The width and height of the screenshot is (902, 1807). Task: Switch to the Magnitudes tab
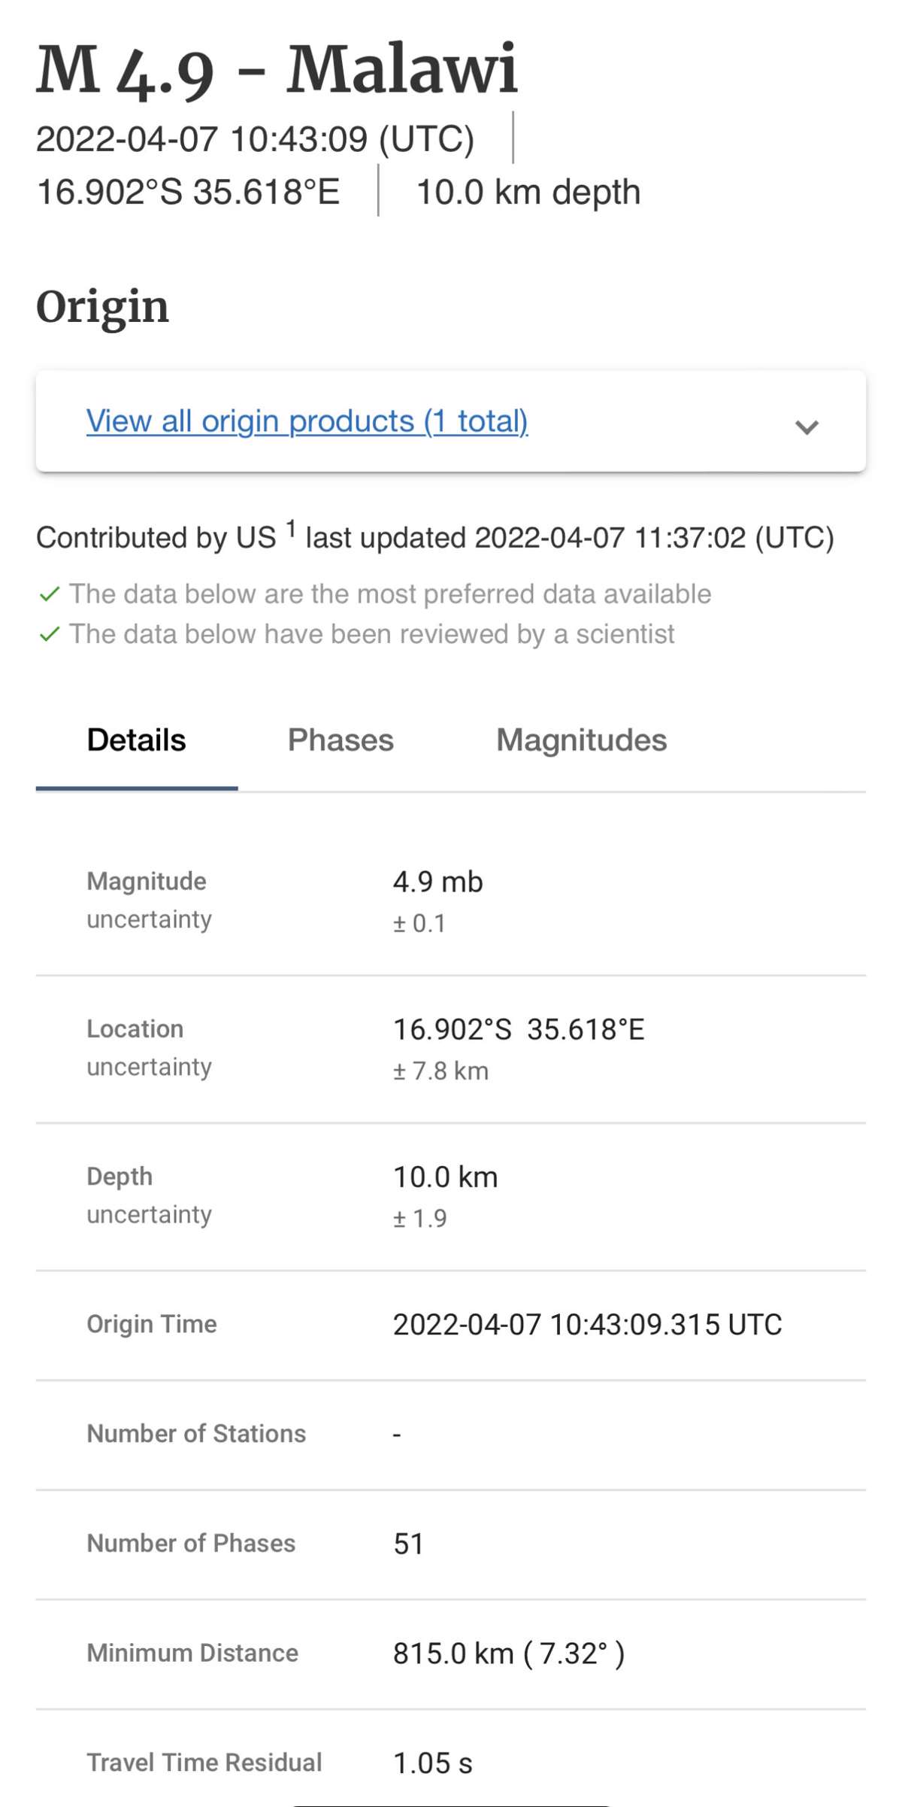[x=581, y=740]
